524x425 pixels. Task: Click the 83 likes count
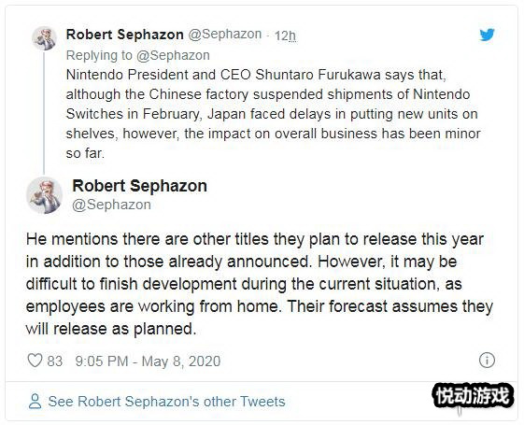[x=55, y=361]
